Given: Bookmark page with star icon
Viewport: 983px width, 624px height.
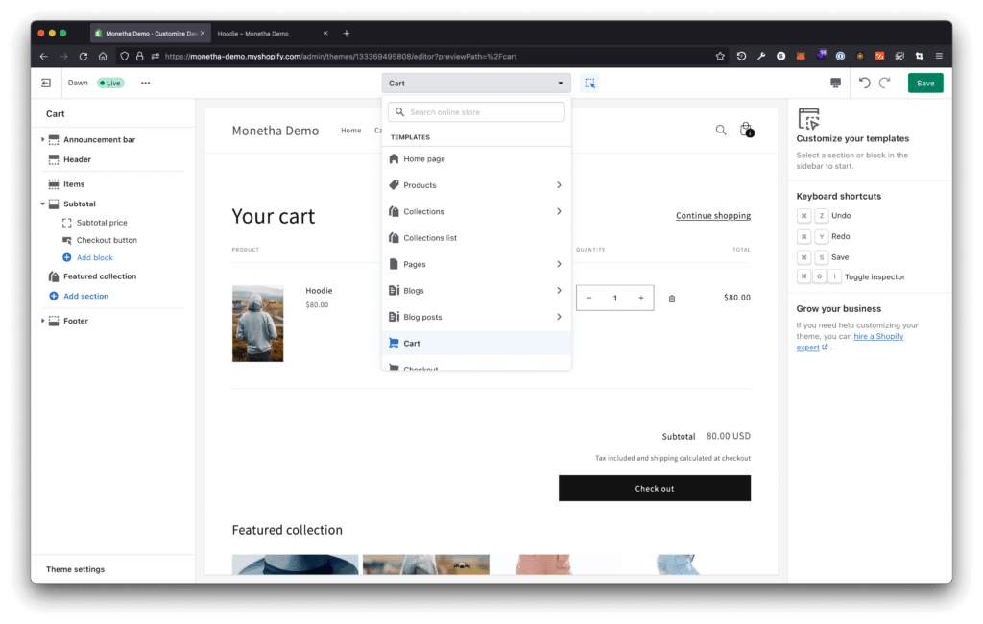Looking at the screenshot, I should 720,56.
